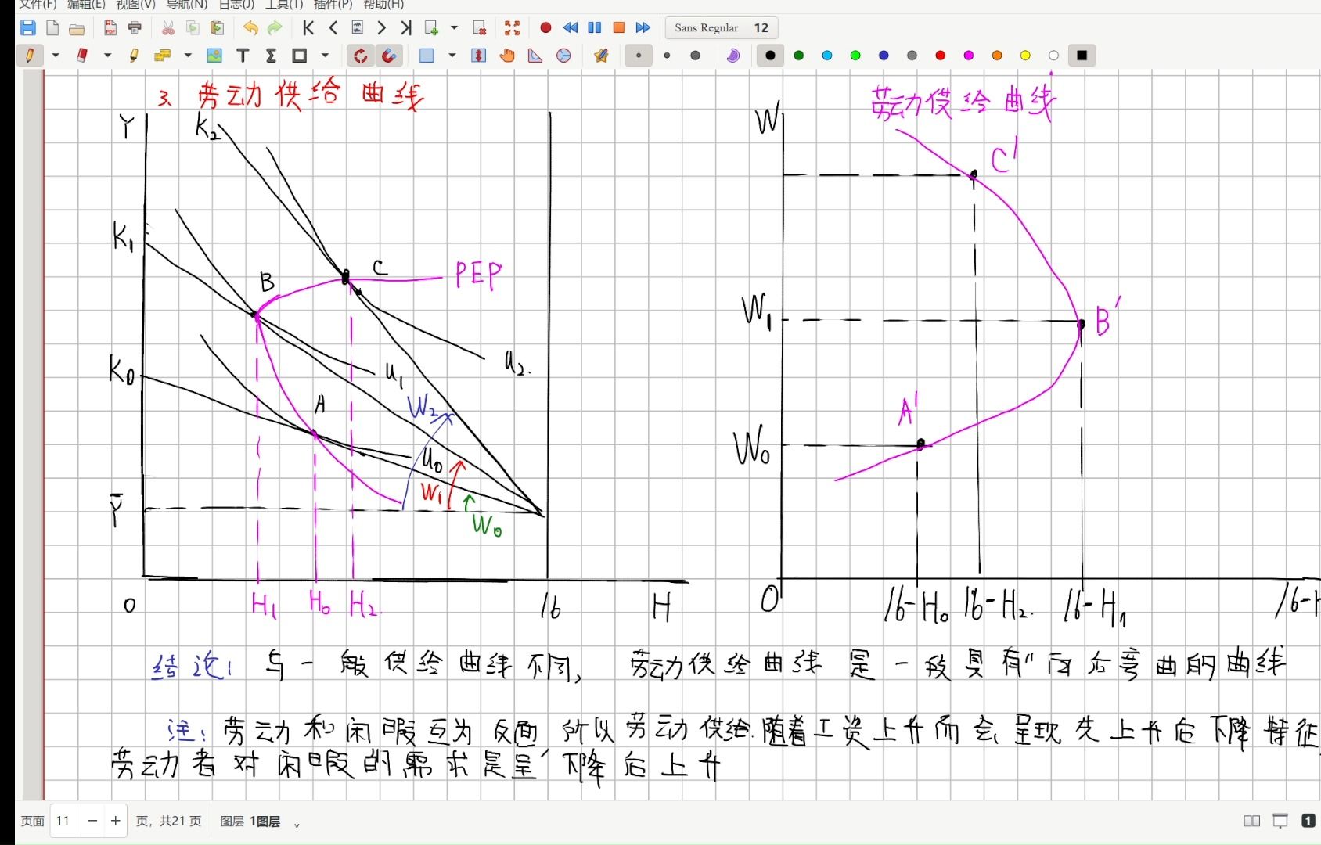Select thick pen thickness
The height and width of the screenshot is (845, 1321).
click(x=695, y=56)
